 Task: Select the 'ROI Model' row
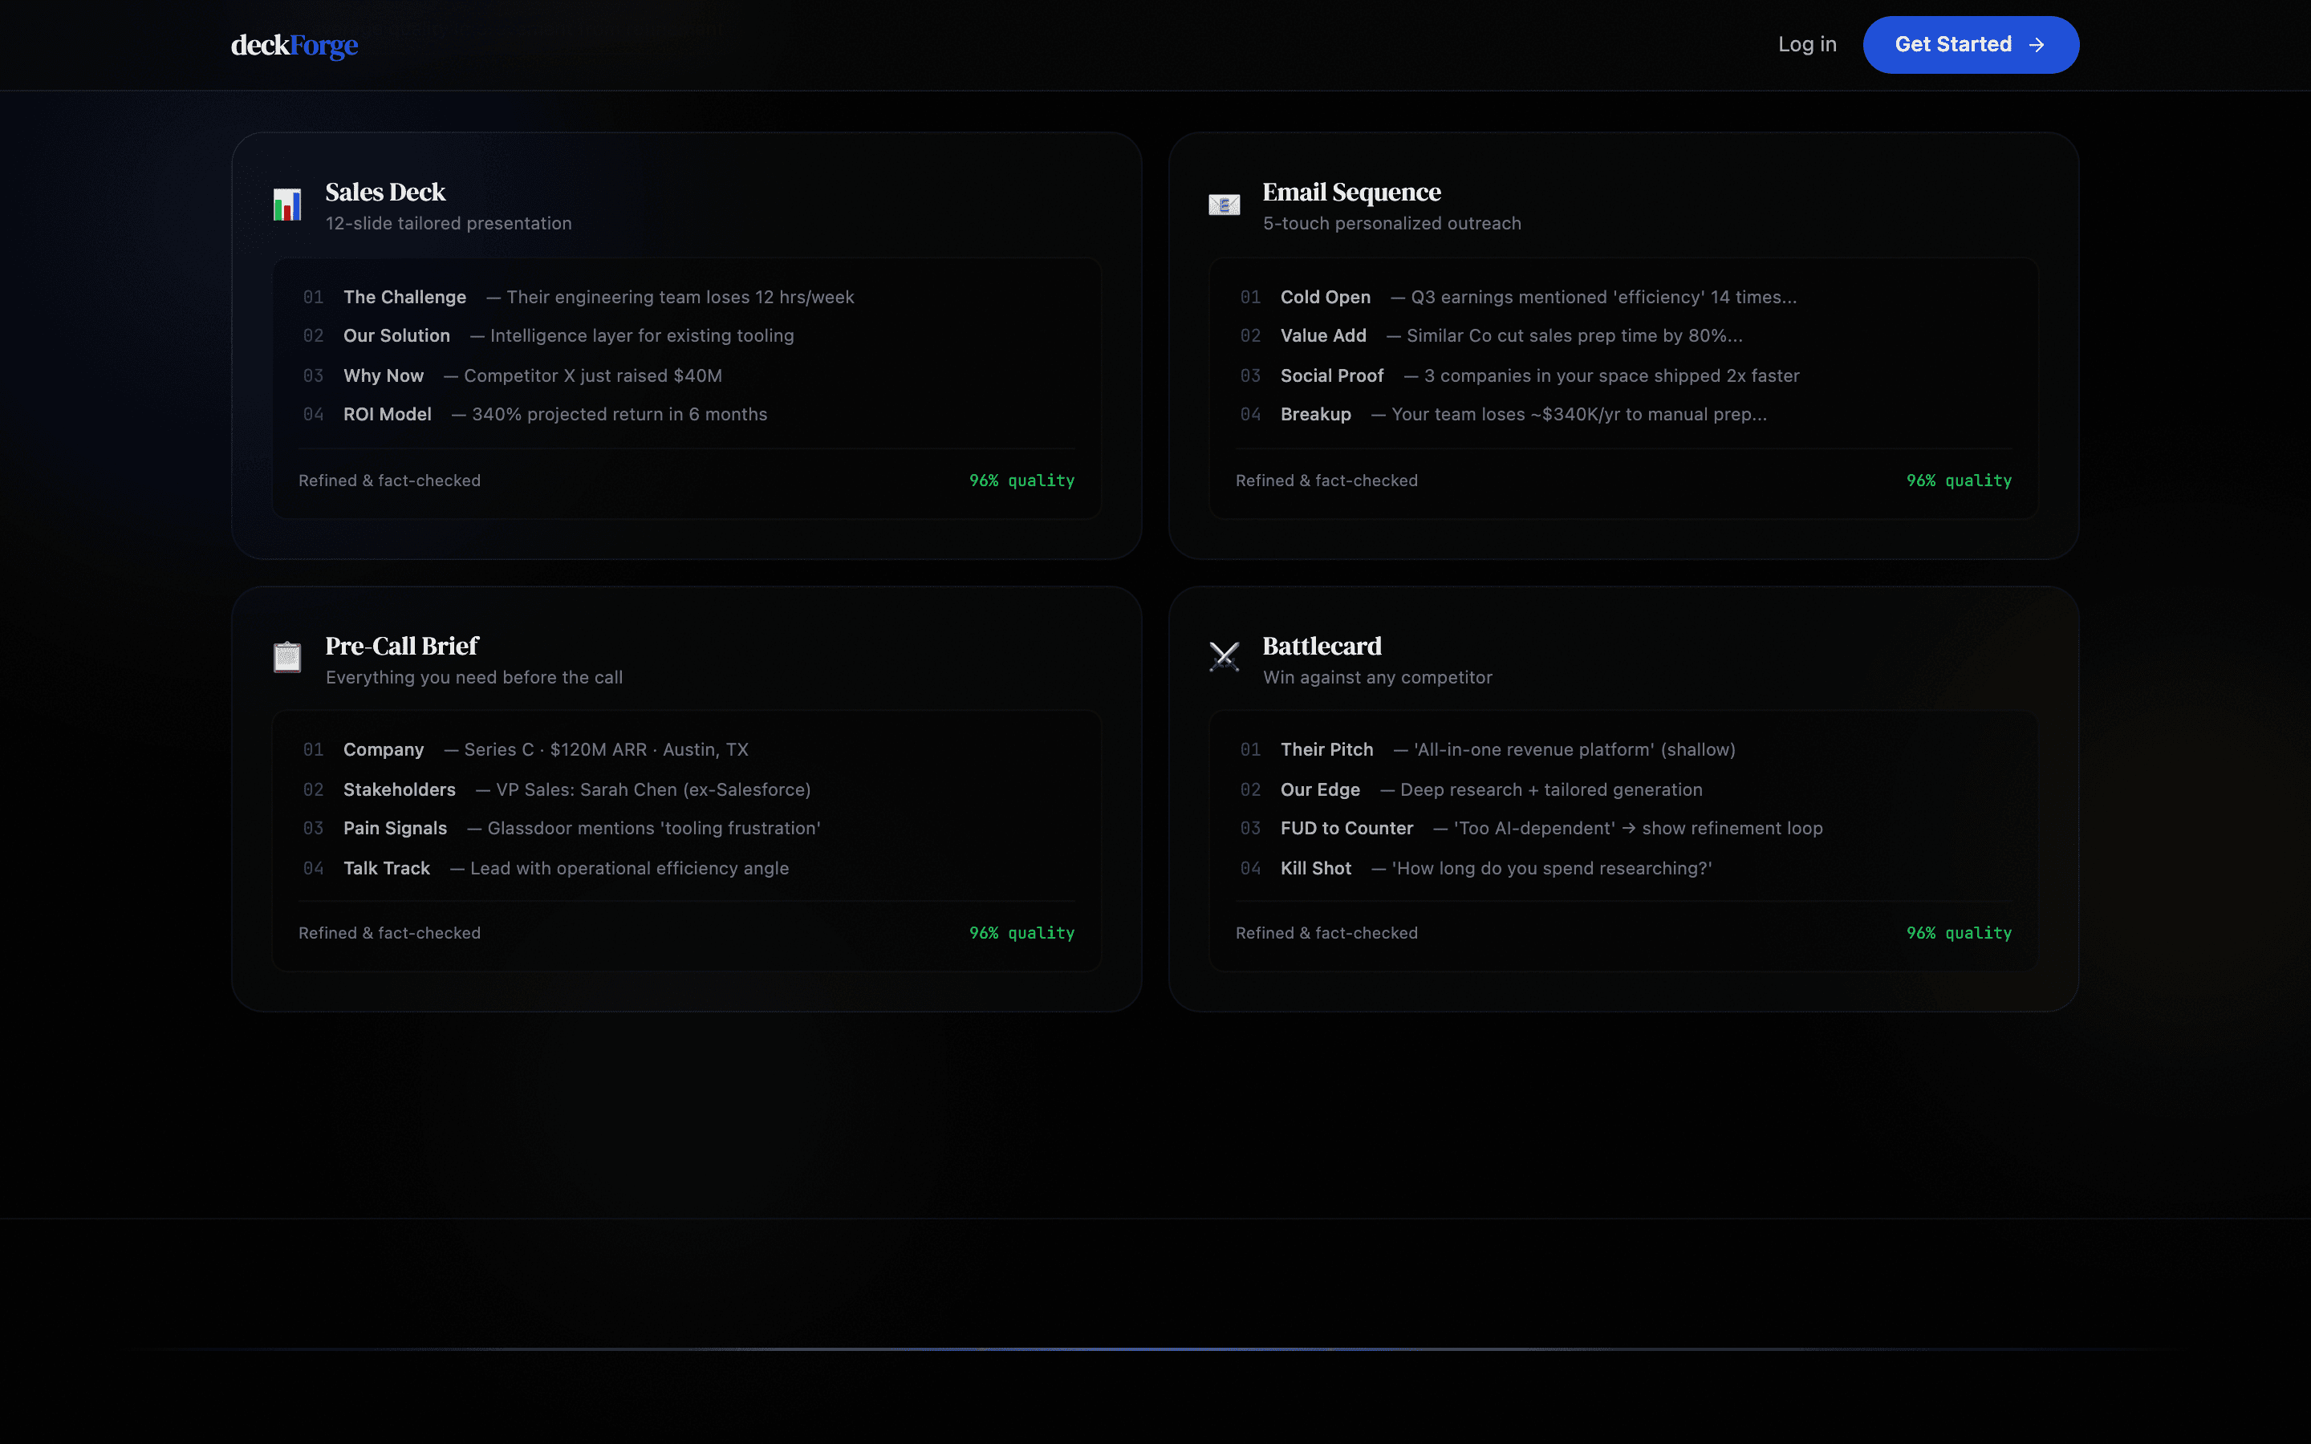687,415
